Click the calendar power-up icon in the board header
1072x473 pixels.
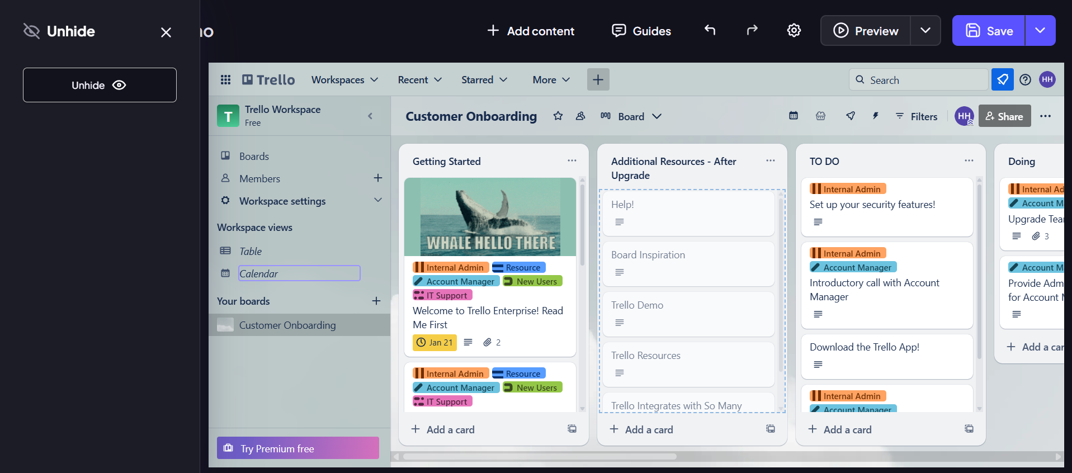794,116
